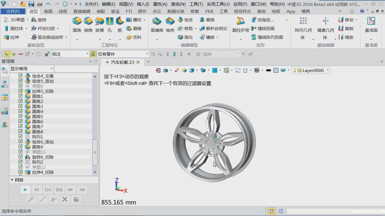Open the 工具(T) menu
The image size is (385, 216).
pyautogui.click(x=196, y=4)
